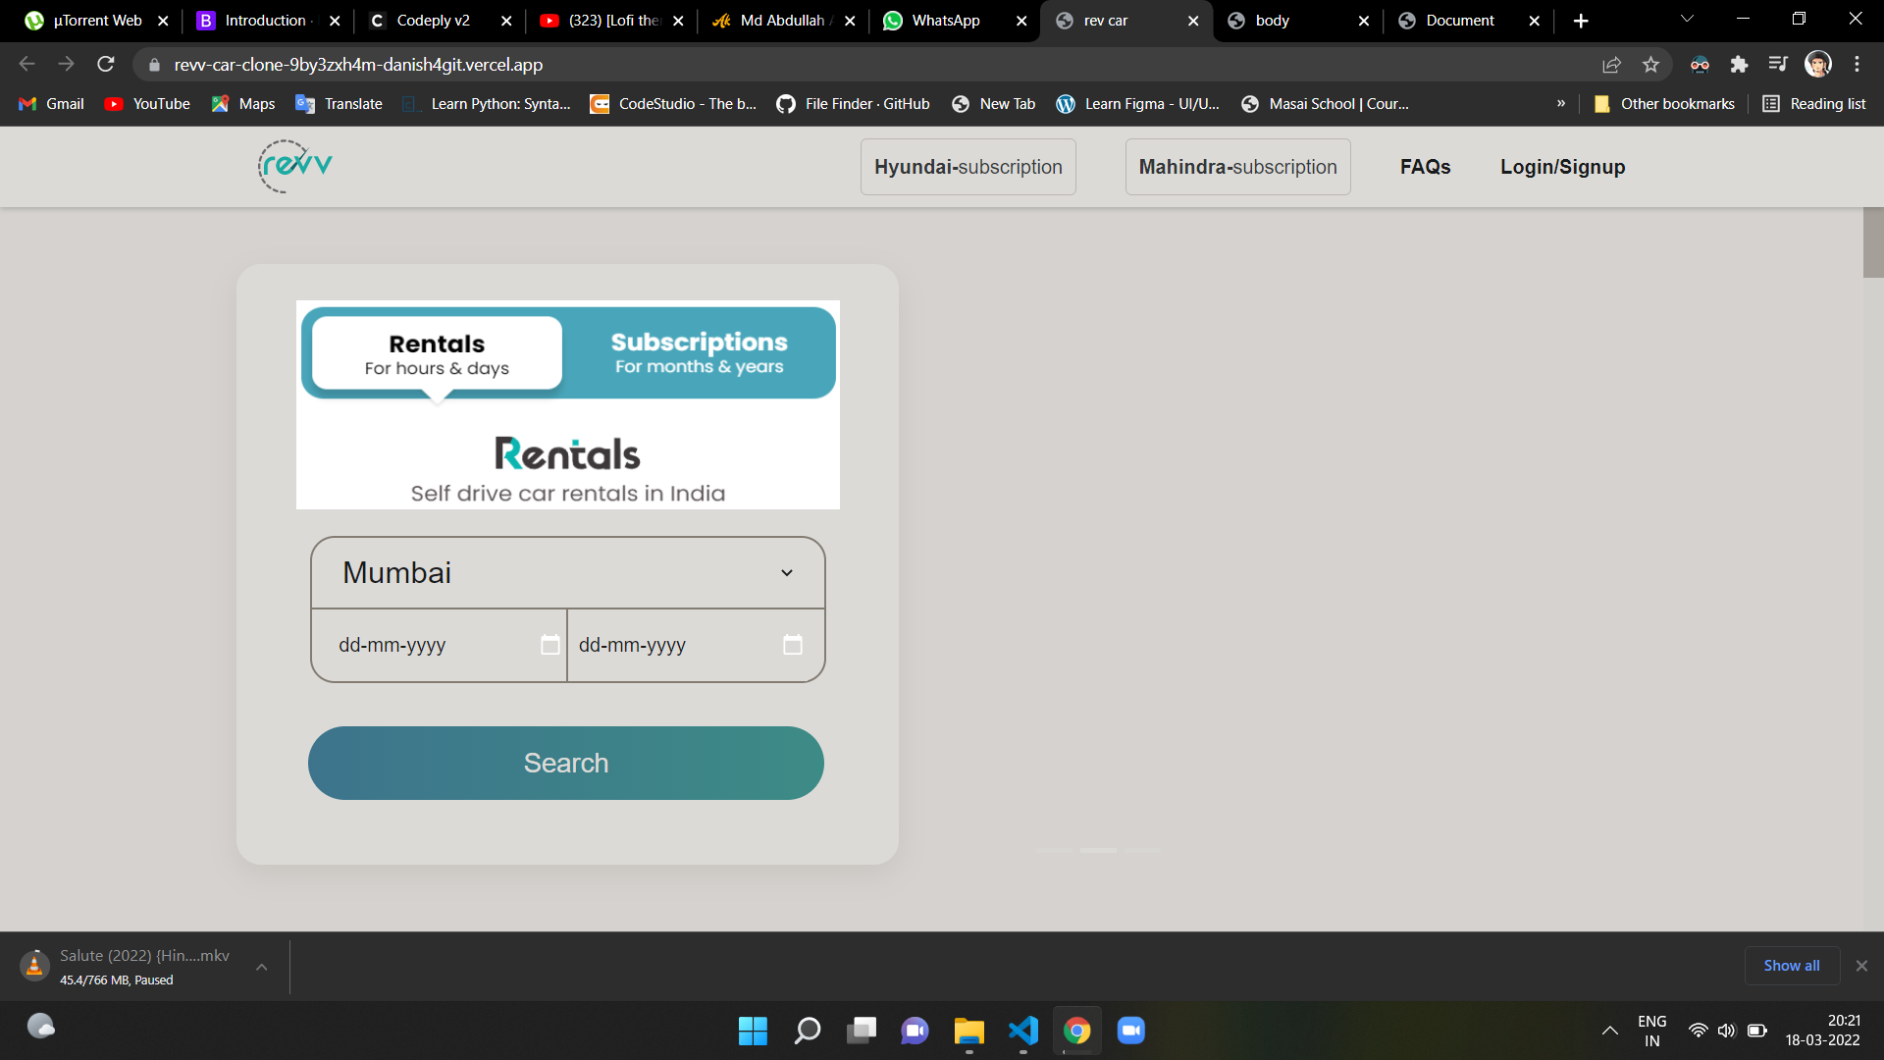Switch to µTorrent Web browser tab
Viewport: 1884px width, 1060px height.
click(96, 21)
